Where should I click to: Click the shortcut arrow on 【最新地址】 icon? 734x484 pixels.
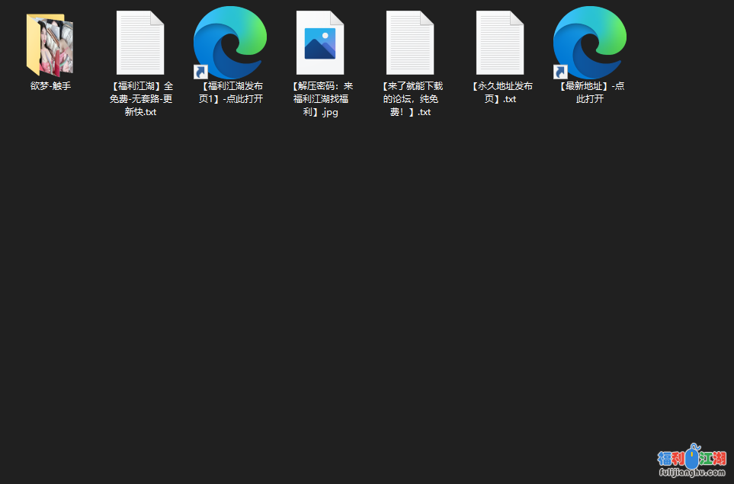click(560, 72)
